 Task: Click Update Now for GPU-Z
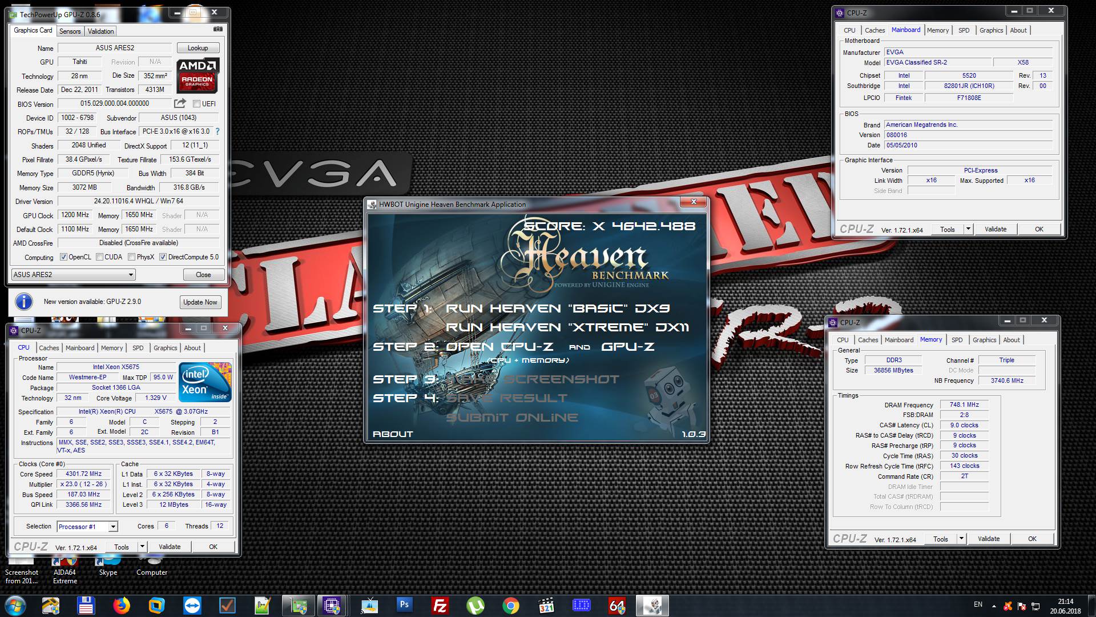coord(200,302)
